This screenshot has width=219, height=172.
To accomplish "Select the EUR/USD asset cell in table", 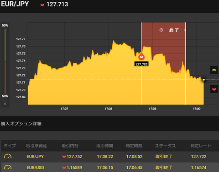I will point(35,167).
